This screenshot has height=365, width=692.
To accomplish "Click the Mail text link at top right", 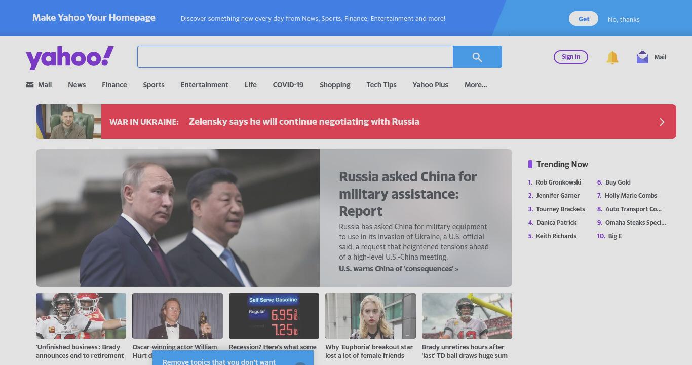I will pos(660,57).
